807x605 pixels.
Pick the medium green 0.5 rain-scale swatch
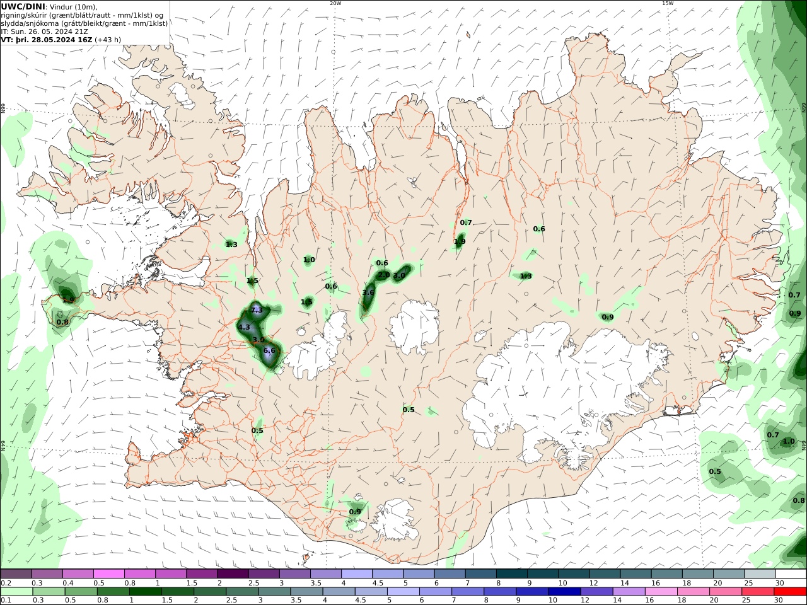(81, 592)
